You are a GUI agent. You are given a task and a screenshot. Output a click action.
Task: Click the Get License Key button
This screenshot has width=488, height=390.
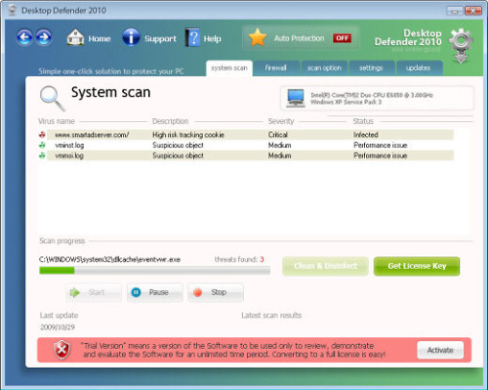(x=417, y=266)
